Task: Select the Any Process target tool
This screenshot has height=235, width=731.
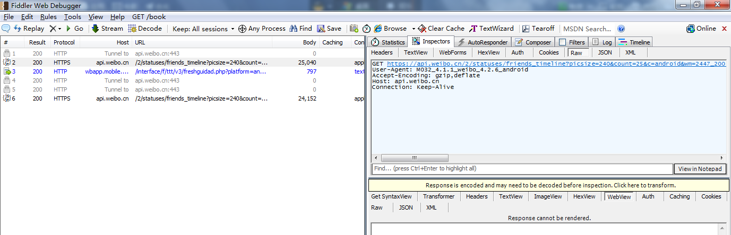Action: pyautogui.click(x=262, y=29)
